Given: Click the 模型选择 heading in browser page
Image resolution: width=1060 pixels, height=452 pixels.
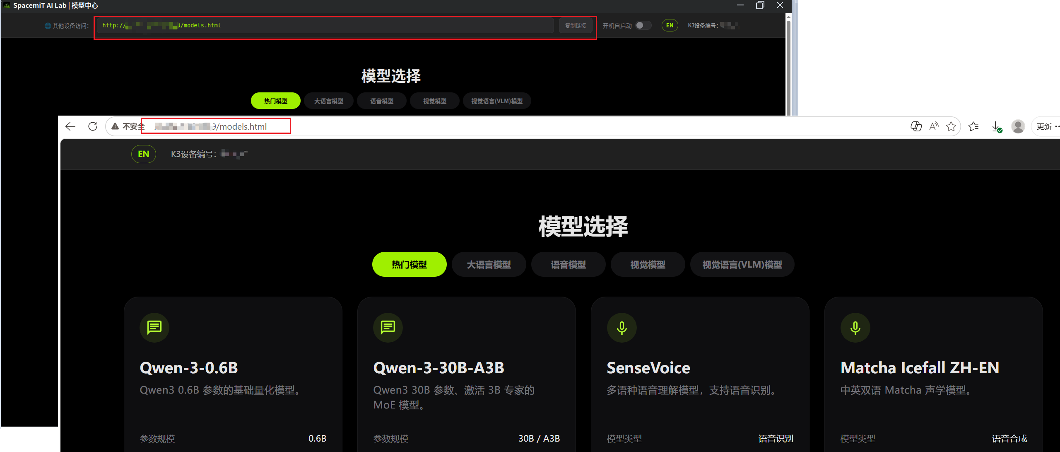Looking at the screenshot, I should [583, 226].
